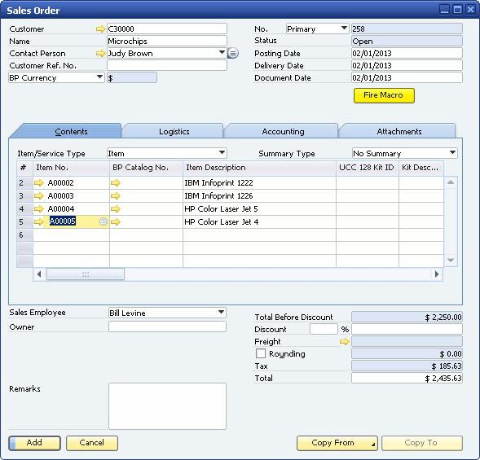Click link arrow for item A00002
480x460 pixels.
coord(39,183)
